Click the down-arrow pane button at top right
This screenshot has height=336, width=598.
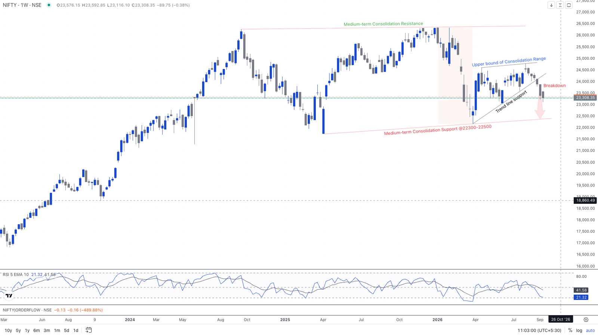click(551, 5)
